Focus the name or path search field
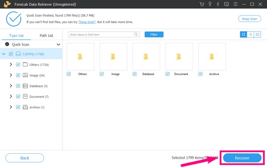The height and width of the screenshot is (168, 267). pyautogui.click(x=104, y=35)
